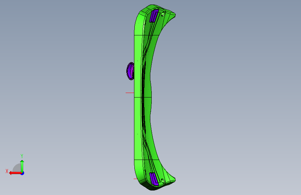The height and width of the screenshot is (195, 301).
Task: Click the red X axis arrow of the triad
Action: coord(15,173)
